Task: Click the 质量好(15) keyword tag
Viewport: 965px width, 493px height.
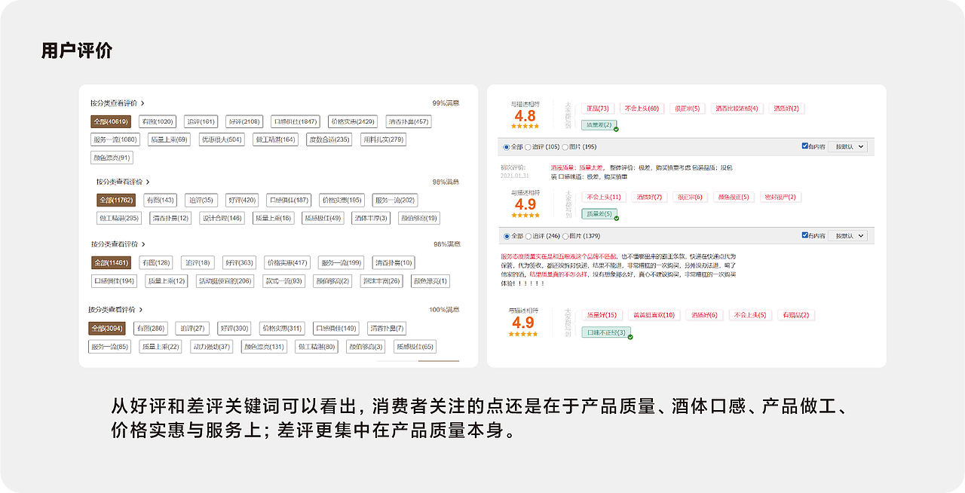Action: [x=601, y=314]
